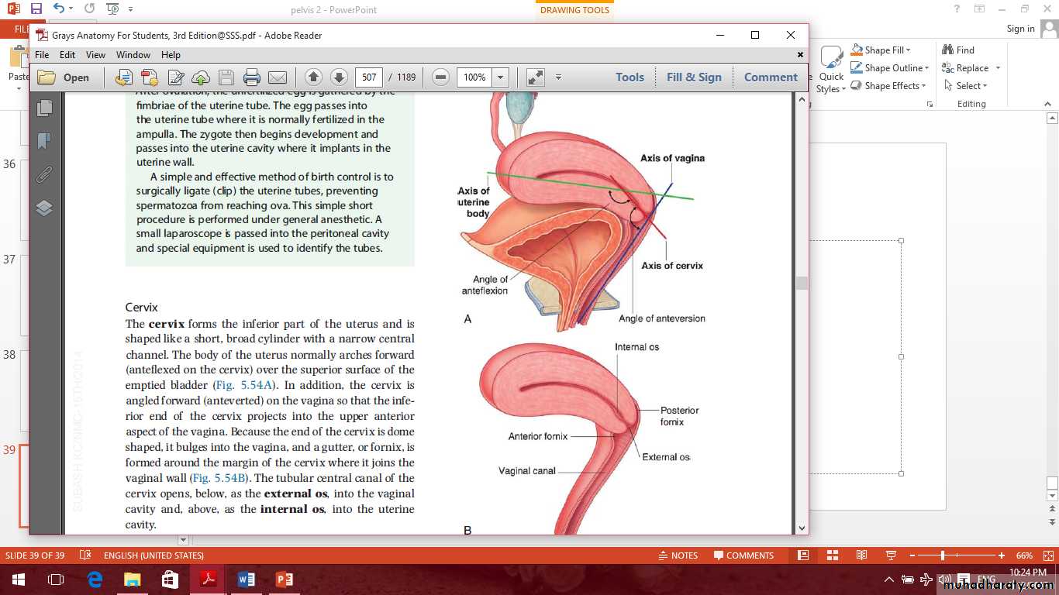Toggle the Notes pane in PowerPoint
Screen dimensions: 1059x595
[x=678, y=555]
